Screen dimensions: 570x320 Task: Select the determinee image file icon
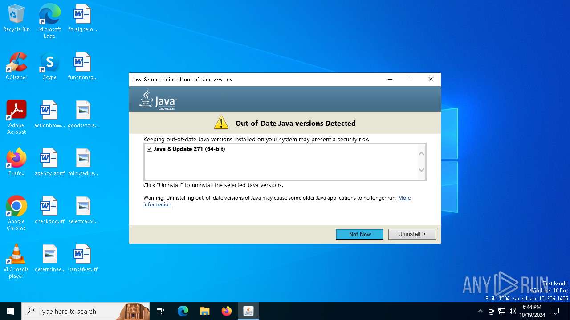[x=49, y=259]
